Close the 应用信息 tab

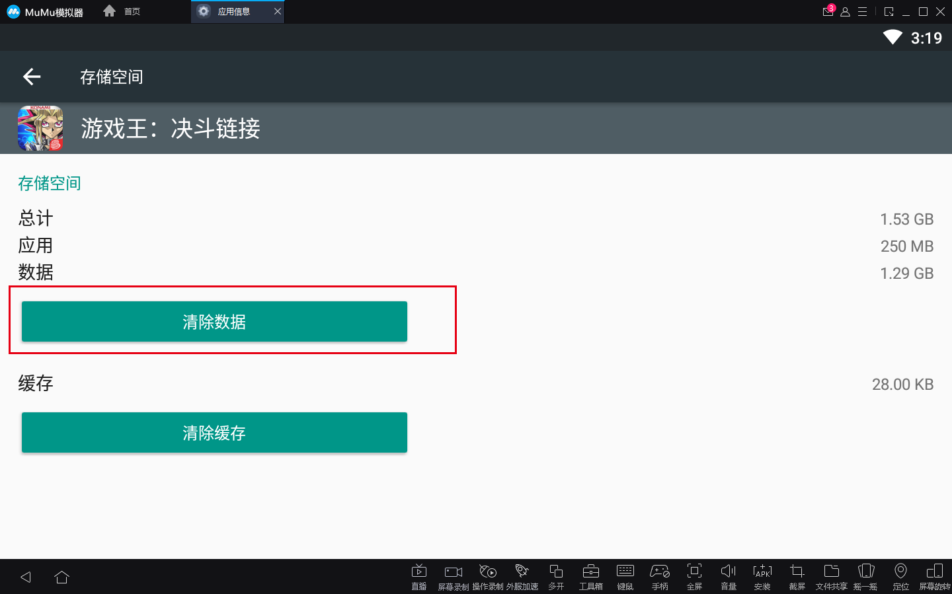click(278, 11)
